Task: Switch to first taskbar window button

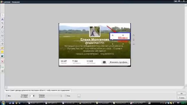Action: (x=35, y=103)
